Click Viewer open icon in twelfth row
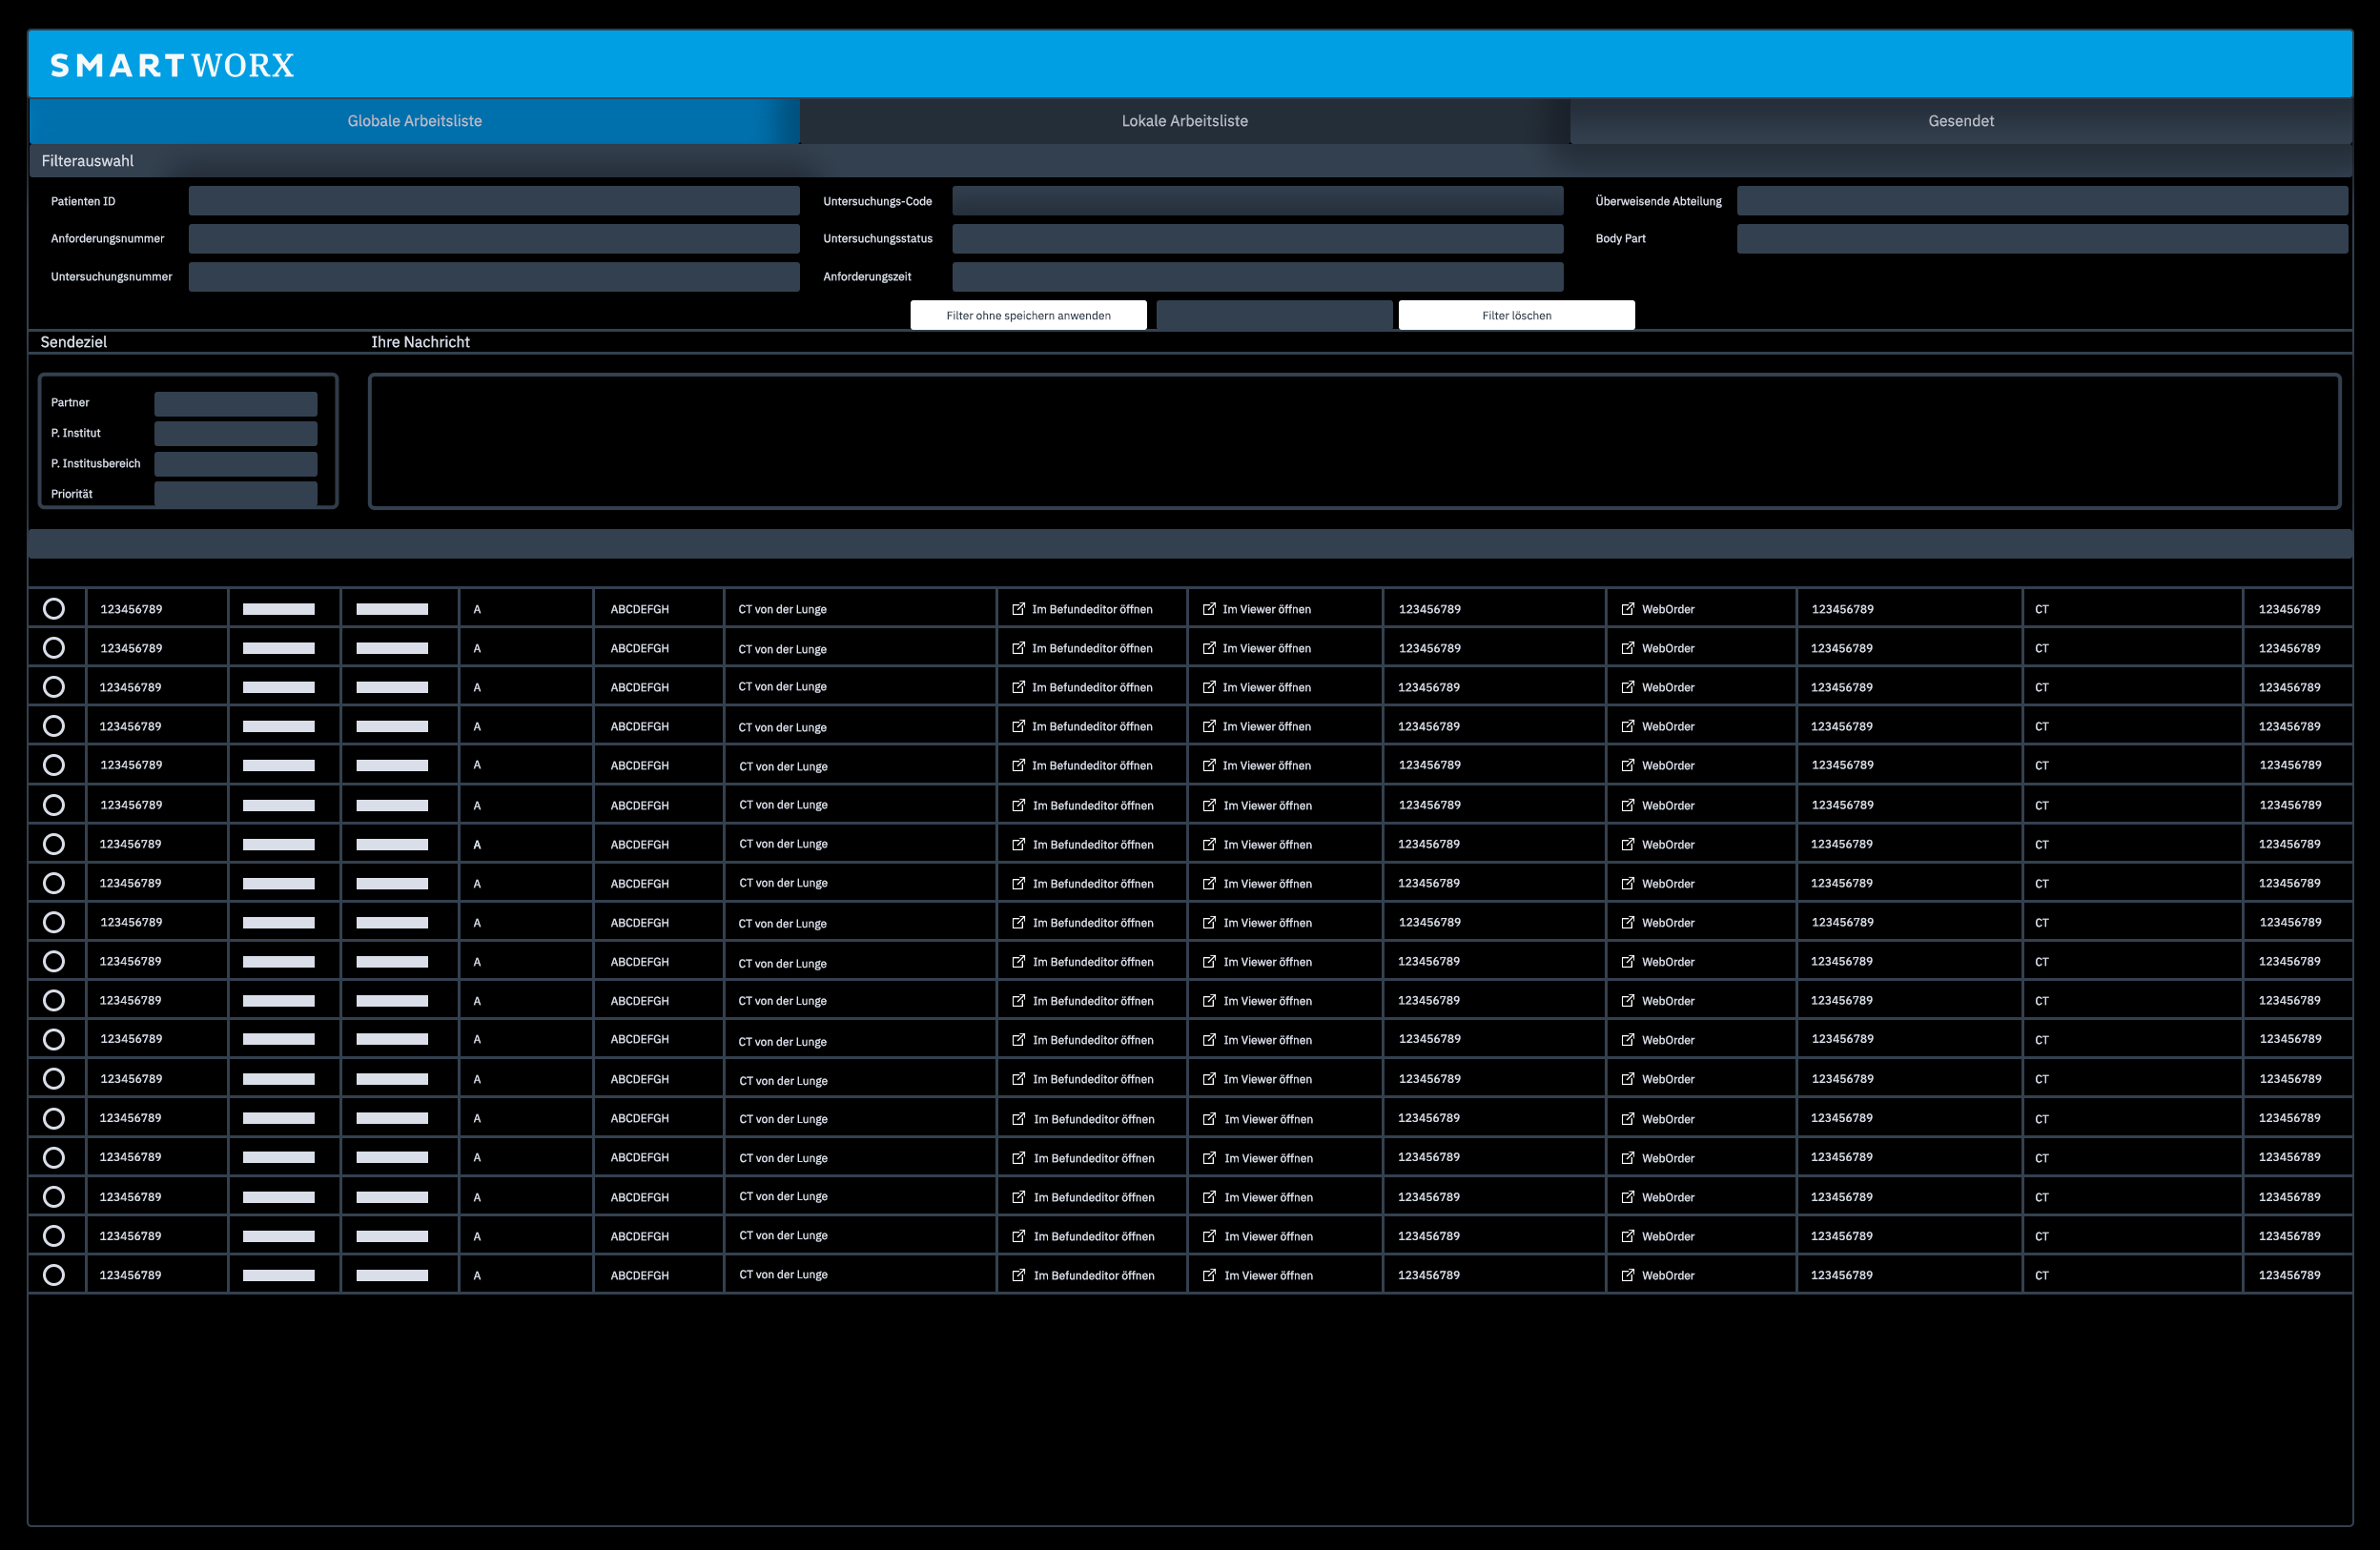This screenshot has height=1550, width=2380. coord(1209,1039)
